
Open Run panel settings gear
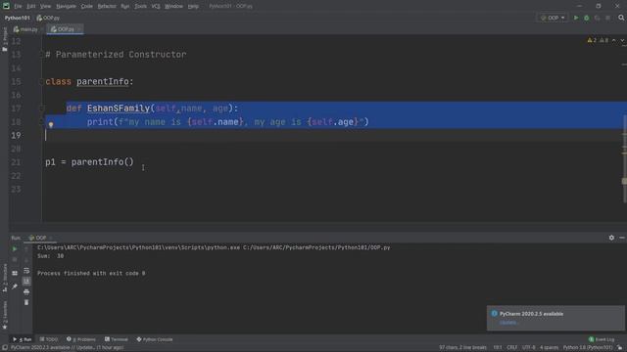611,238
